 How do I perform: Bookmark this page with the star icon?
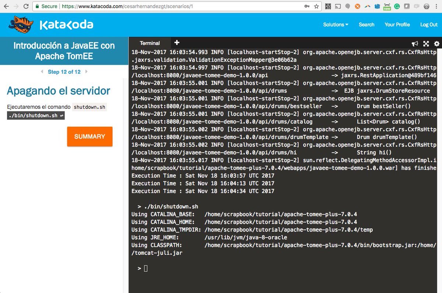[x=316, y=6]
